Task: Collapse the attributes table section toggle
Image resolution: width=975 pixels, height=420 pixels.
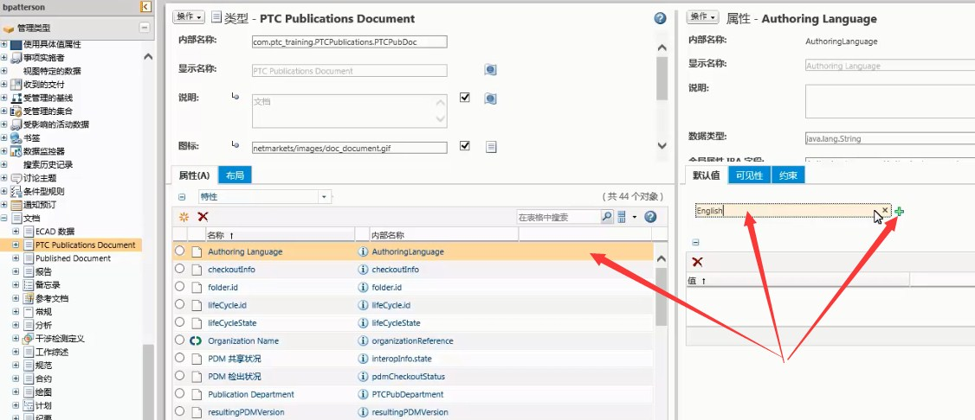Action: (182, 197)
